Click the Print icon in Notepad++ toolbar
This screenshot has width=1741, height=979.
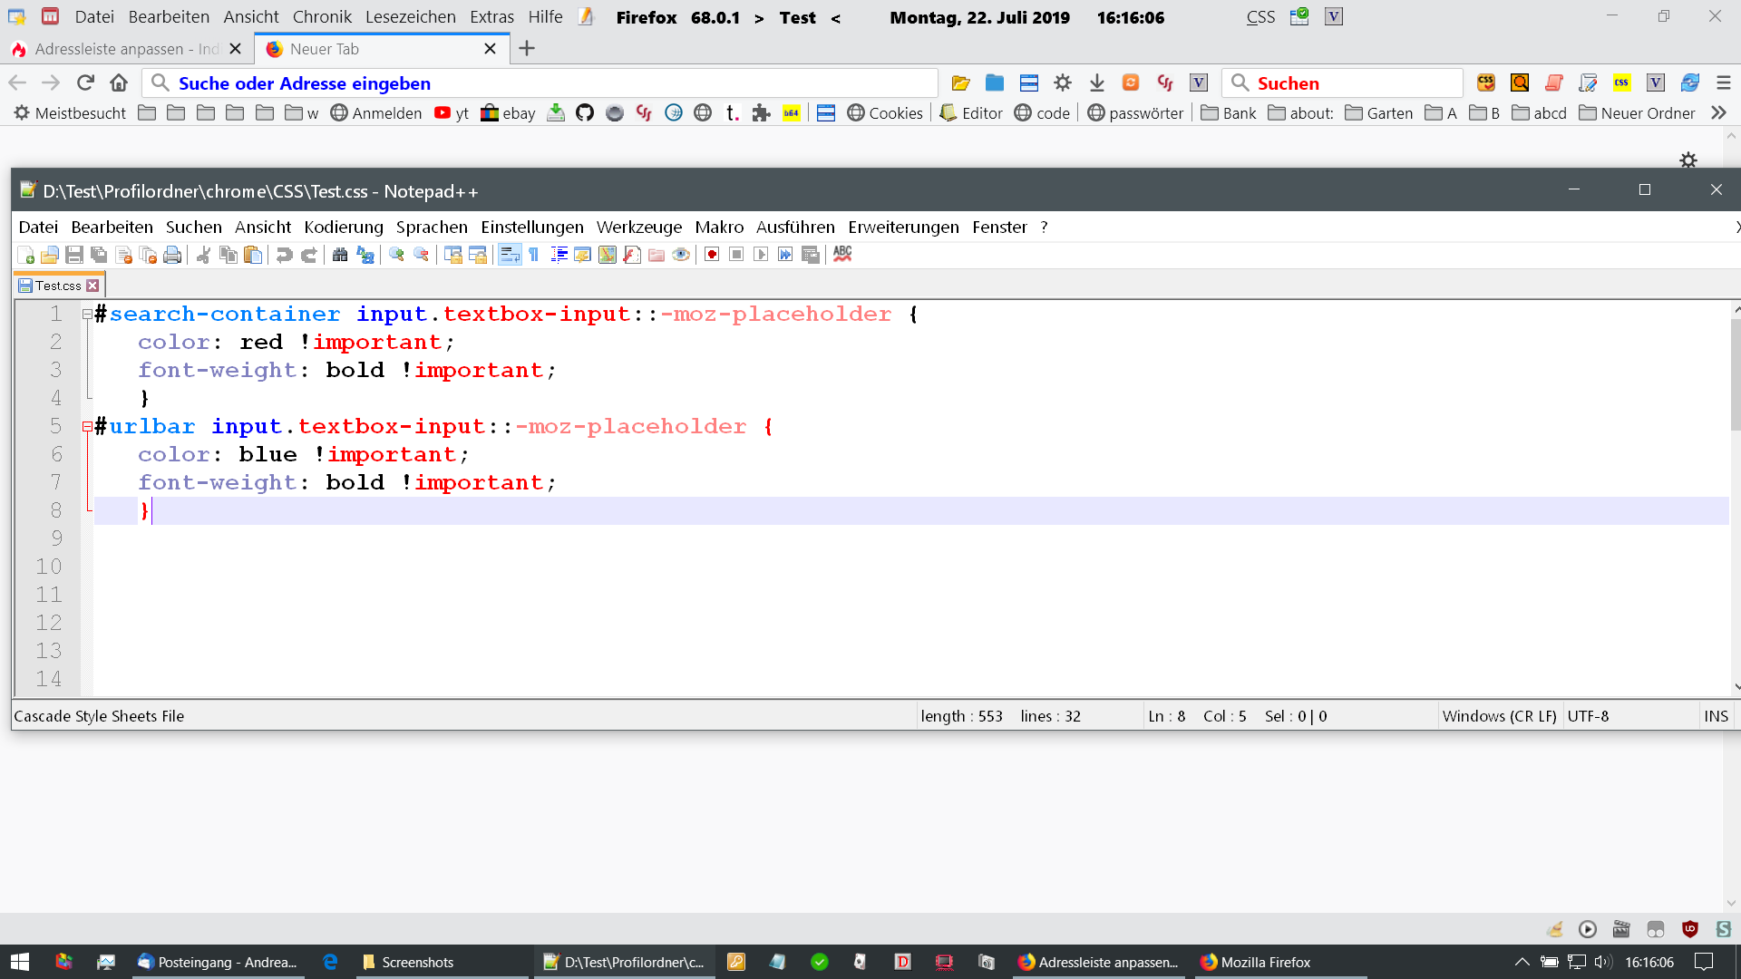pos(172,255)
